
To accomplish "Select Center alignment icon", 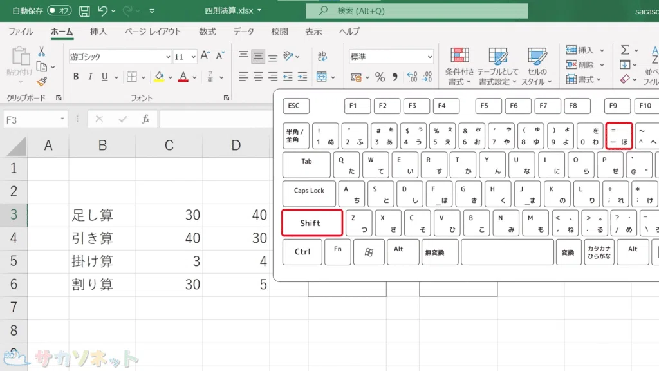I will coord(258,77).
